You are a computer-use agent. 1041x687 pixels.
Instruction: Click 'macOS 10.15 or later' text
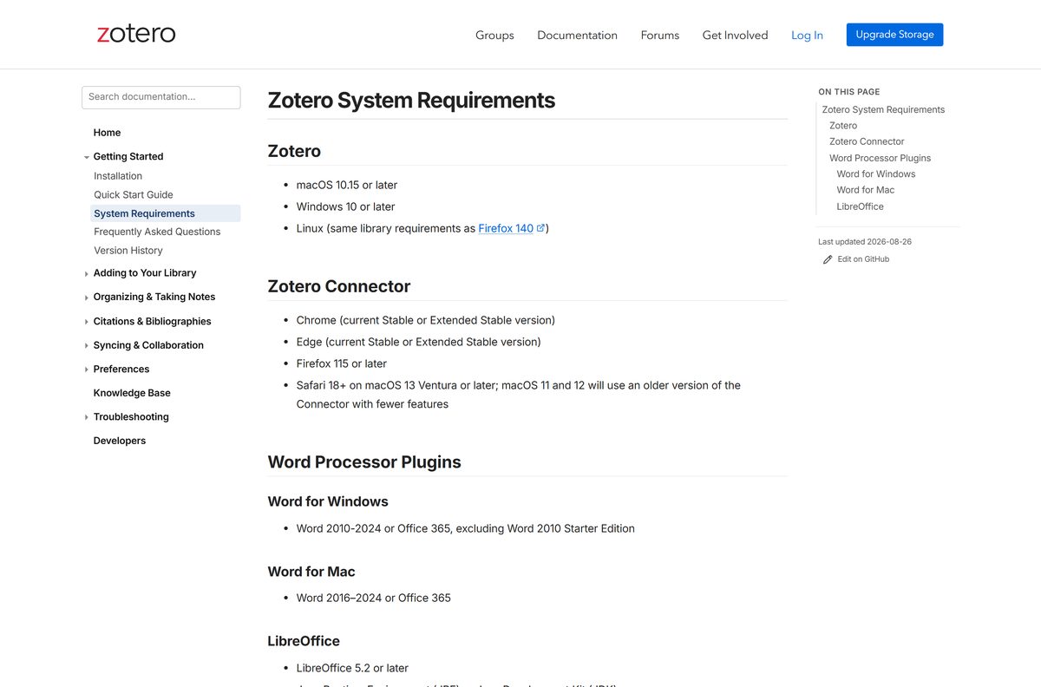(347, 185)
